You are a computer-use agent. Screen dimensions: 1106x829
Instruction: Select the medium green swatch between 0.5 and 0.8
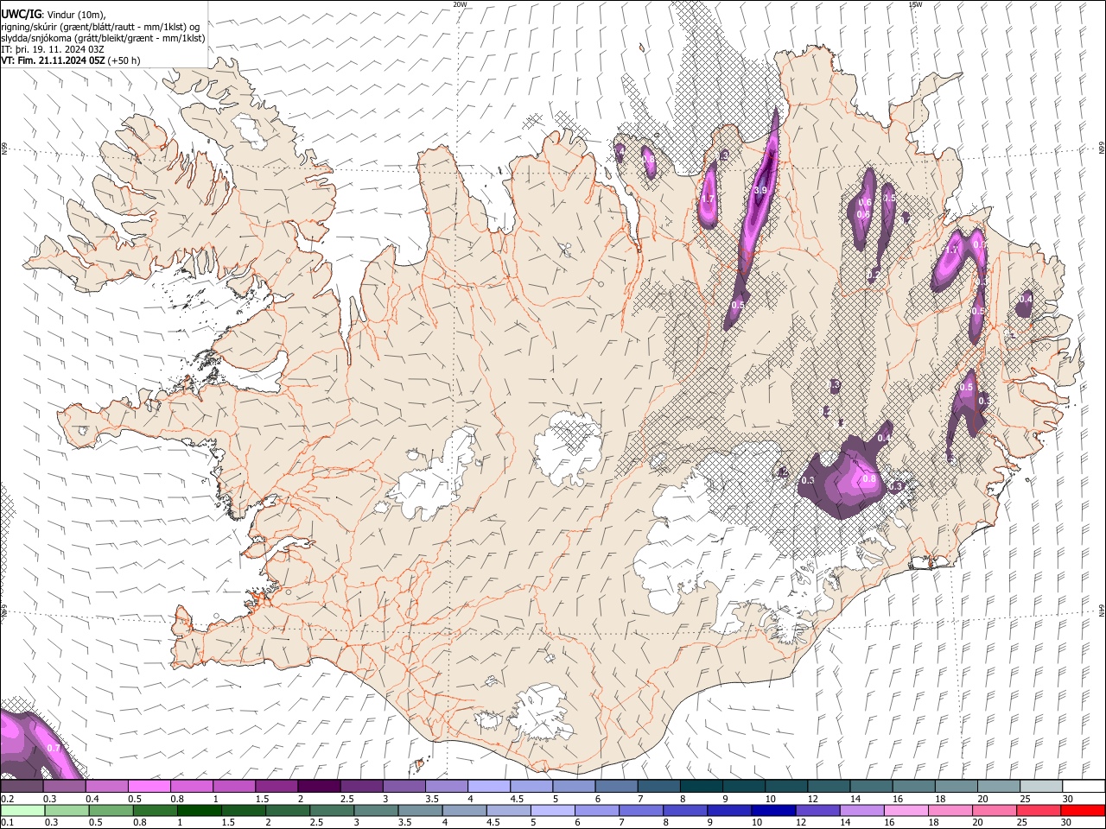point(111,810)
